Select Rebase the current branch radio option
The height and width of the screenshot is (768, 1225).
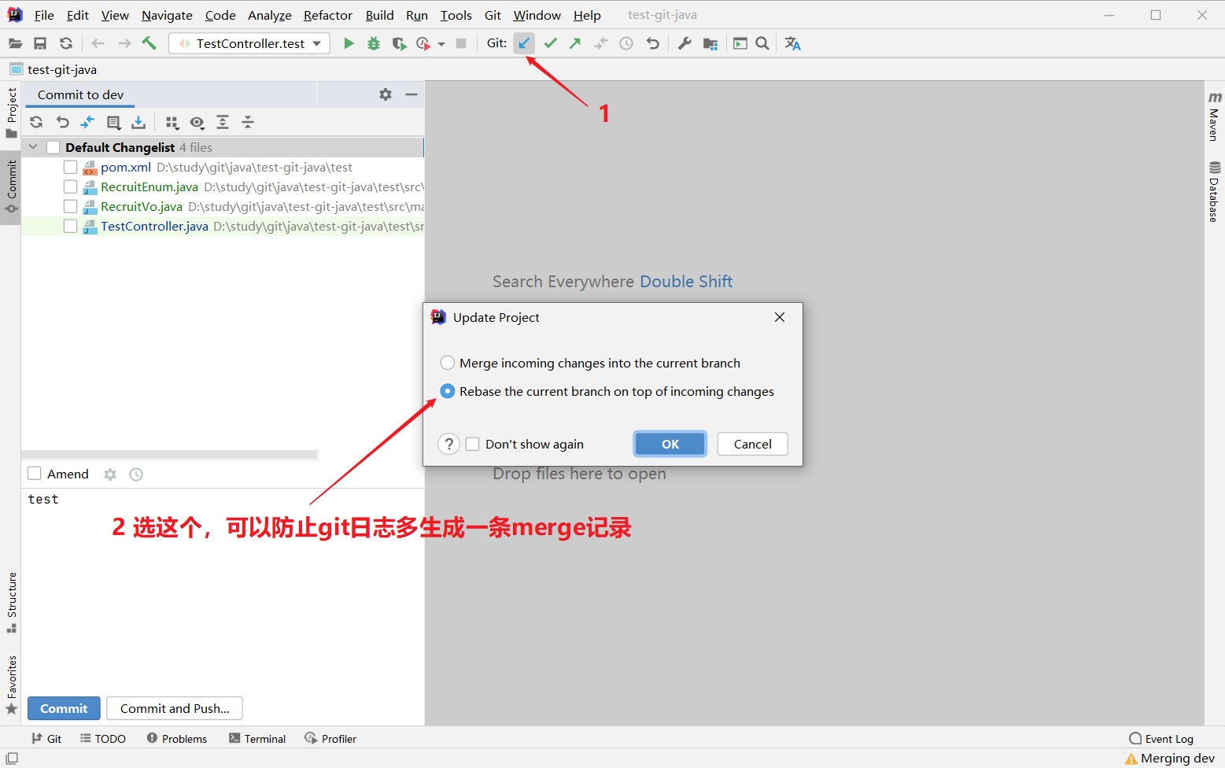click(448, 391)
